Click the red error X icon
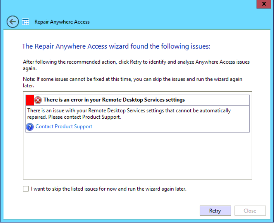 [38, 100]
